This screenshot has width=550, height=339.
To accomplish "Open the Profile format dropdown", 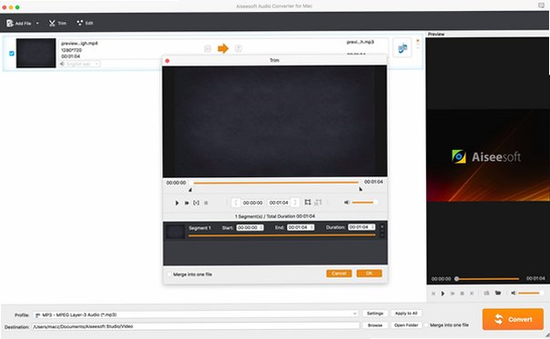I will pos(196,314).
